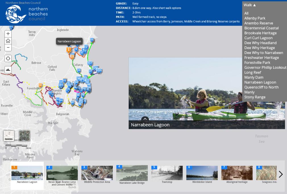Image resolution: width=287 pixels, height=194 pixels.
Task: Choose Long Reef in the walk list
Action: [253, 72]
